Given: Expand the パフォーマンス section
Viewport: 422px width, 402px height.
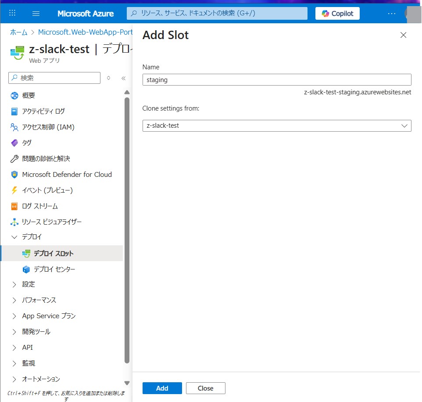Looking at the screenshot, I should click(x=14, y=300).
